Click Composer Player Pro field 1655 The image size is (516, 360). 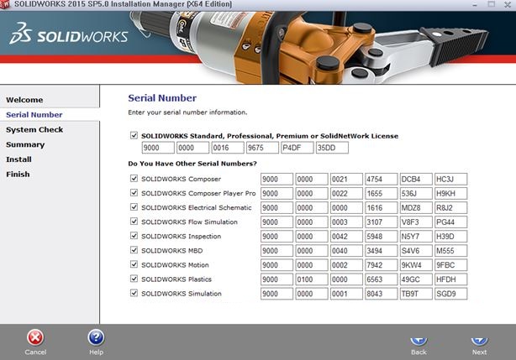[382, 194]
